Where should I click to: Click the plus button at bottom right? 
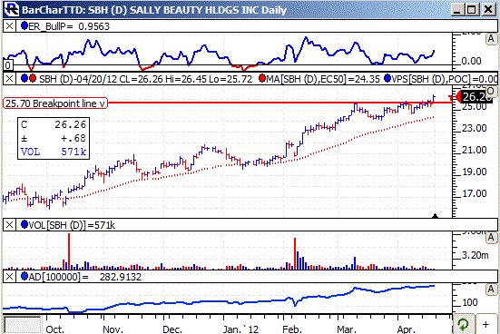pyautogui.click(x=485, y=325)
